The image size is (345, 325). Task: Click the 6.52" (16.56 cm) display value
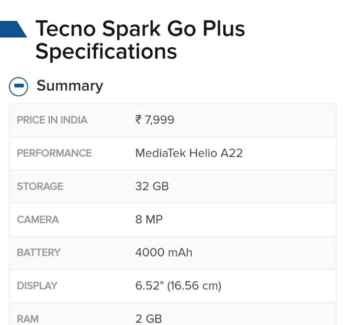click(x=178, y=286)
